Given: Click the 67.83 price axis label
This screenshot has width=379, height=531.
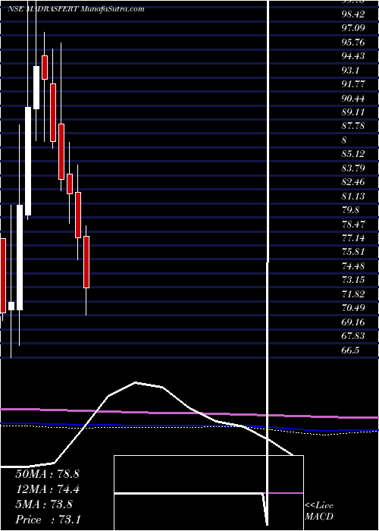Looking at the screenshot, I should click(353, 335).
